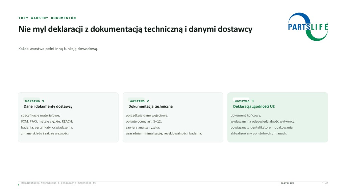Select card title 'Dokumentacja techniczna'
This screenshot has width=346, height=194.
click(150, 106)
